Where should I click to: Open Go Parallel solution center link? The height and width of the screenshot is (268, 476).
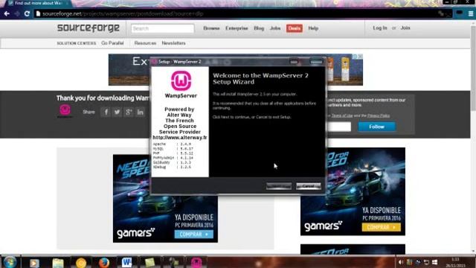pos(112,43)
